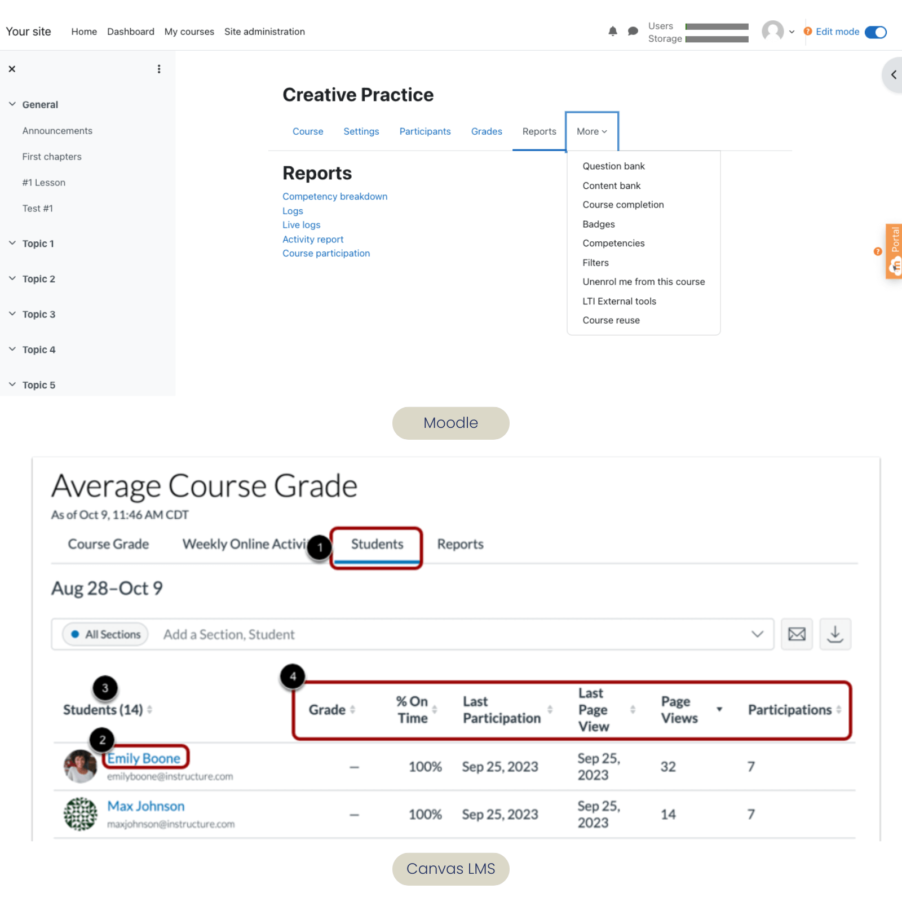Click the Your site brand link

(x=28, y=32)
